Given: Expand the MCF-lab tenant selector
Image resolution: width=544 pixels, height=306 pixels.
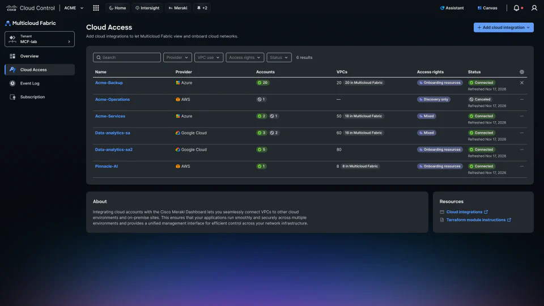Looking at the screenshot, I should [40, 39].
